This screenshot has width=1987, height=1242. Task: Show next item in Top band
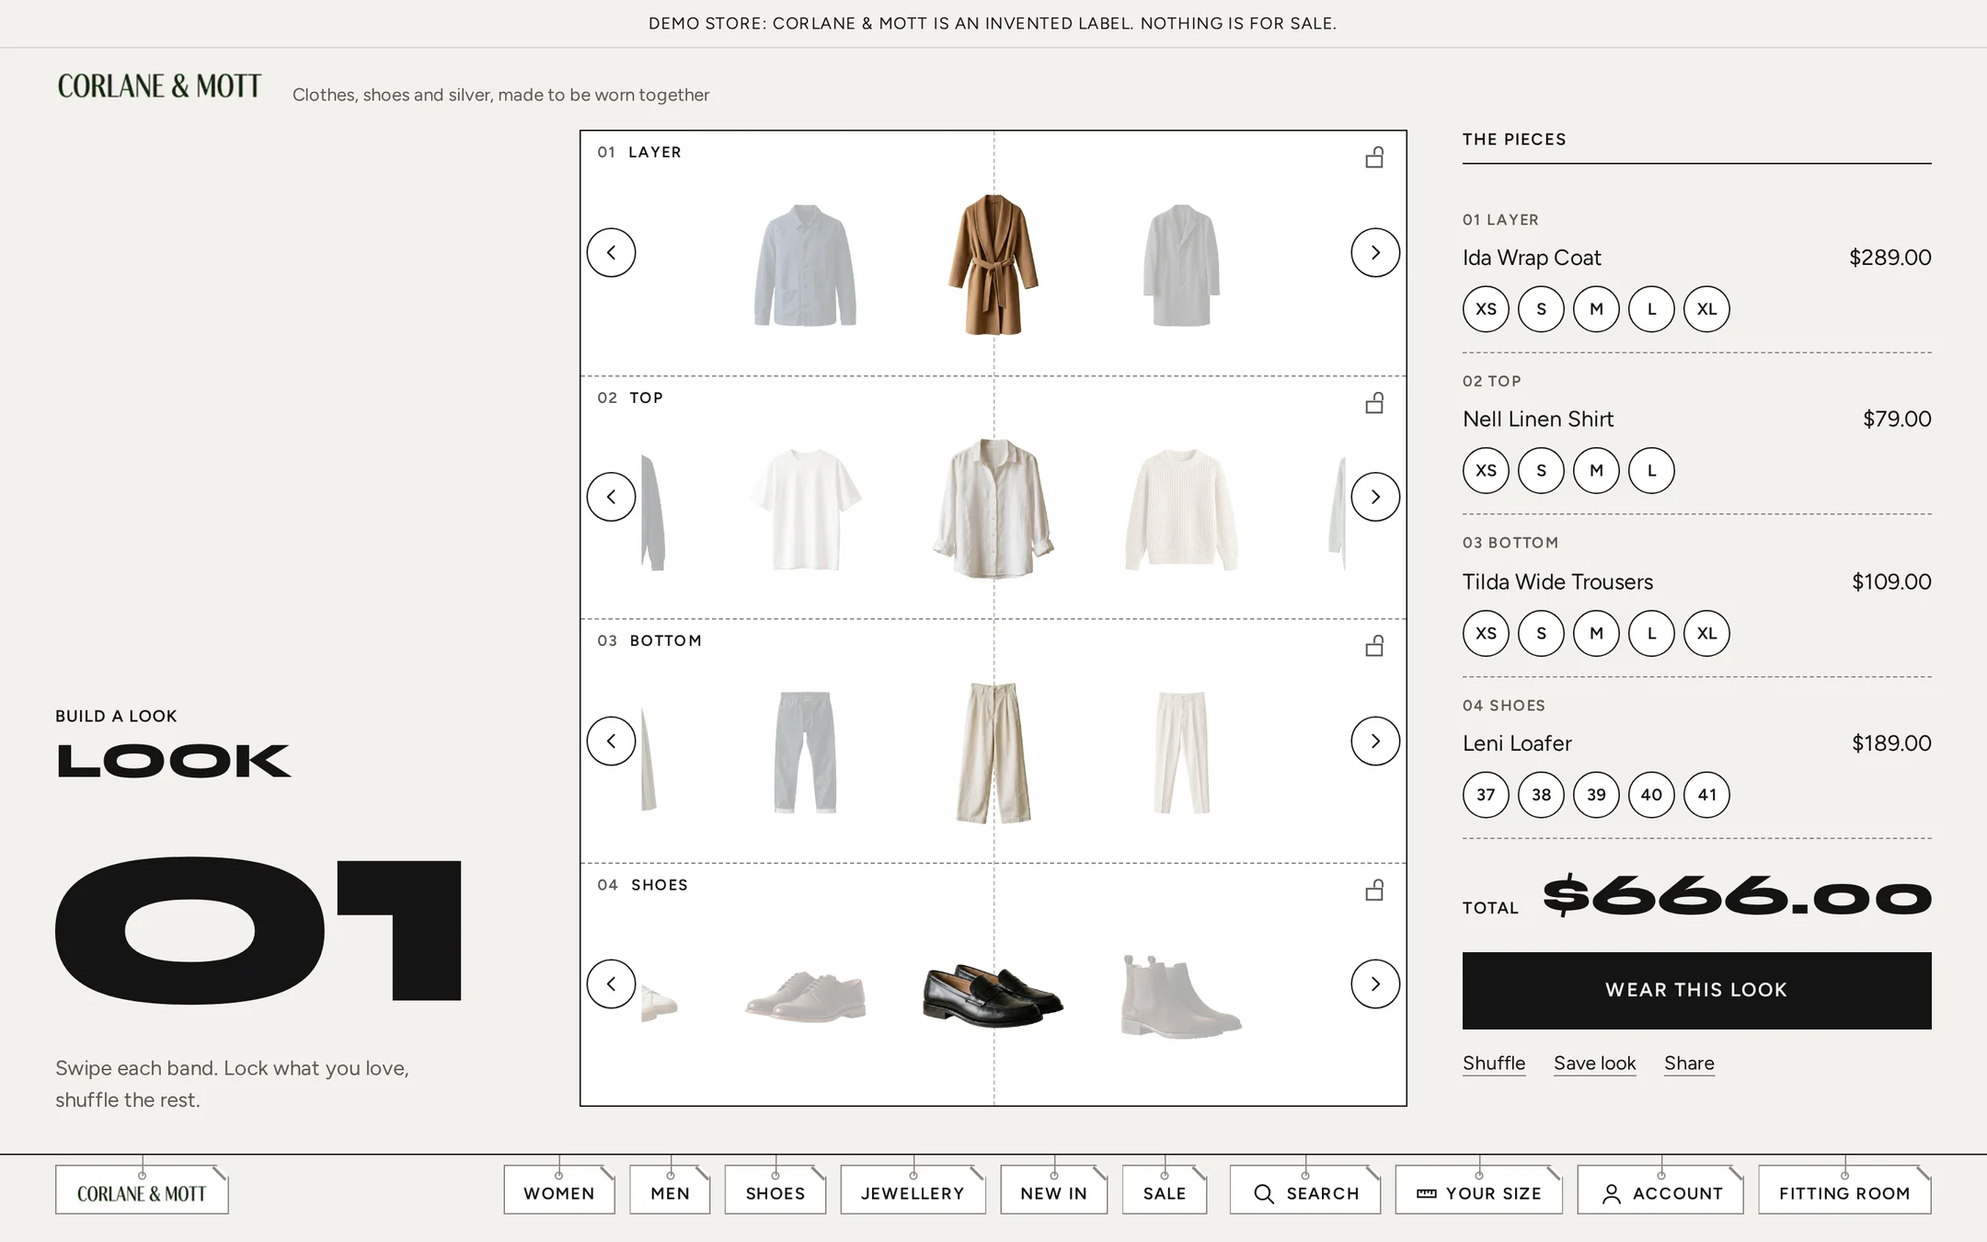coord(1375,497)
